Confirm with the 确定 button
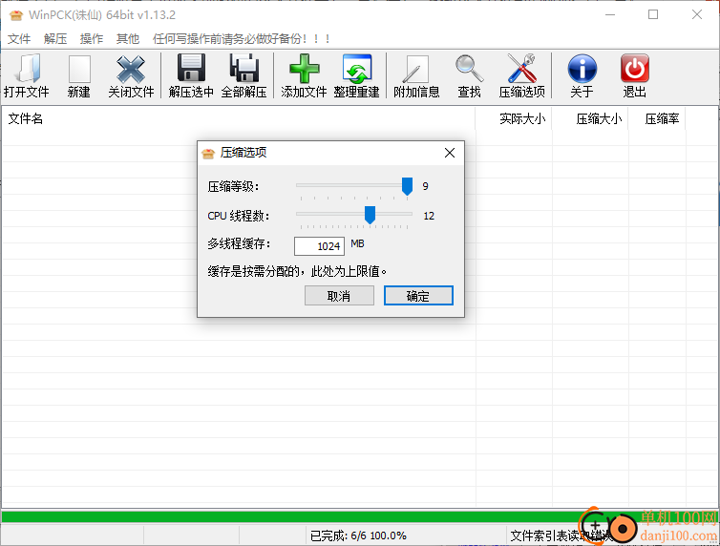The image size is (720, 546). [418, 296]
